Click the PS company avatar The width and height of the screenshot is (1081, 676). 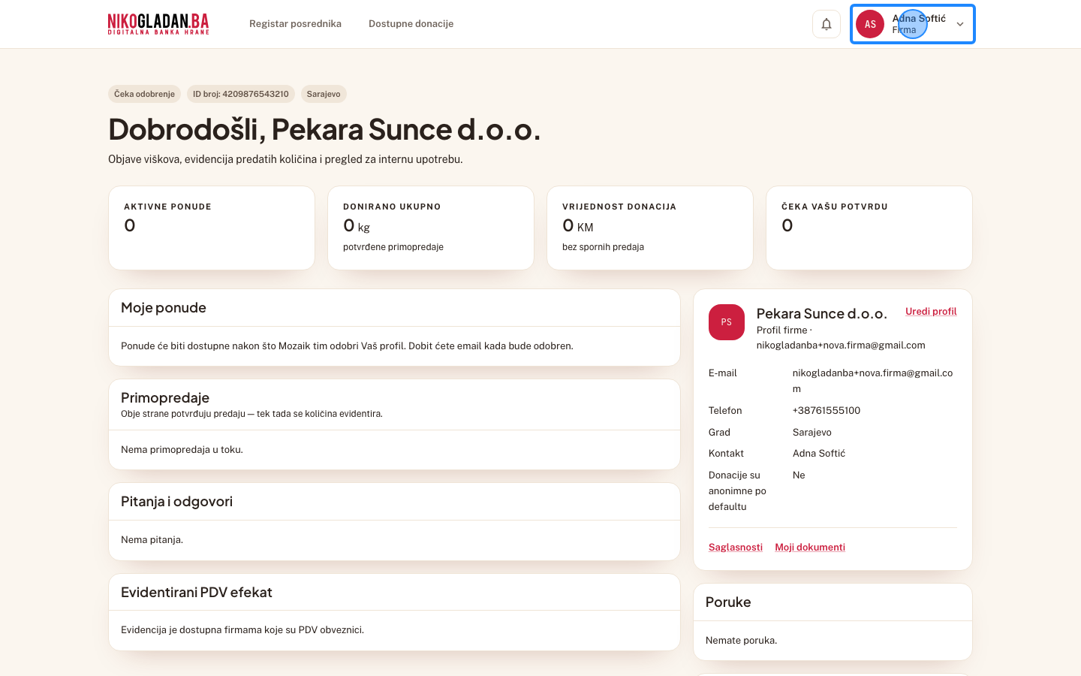pyautogui.click(x=726, y=322)
